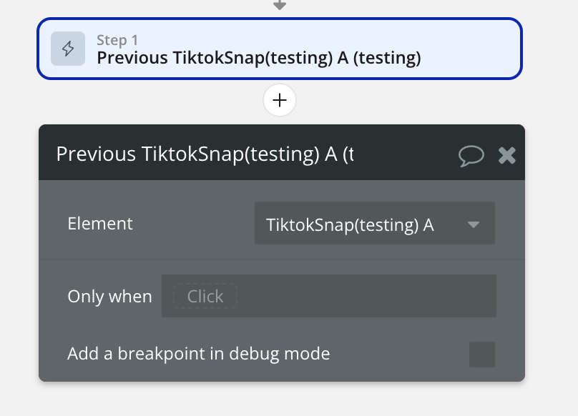The image size is (578, 416).
Task: Click the bold Step 1 action name text
Action: 259,58
